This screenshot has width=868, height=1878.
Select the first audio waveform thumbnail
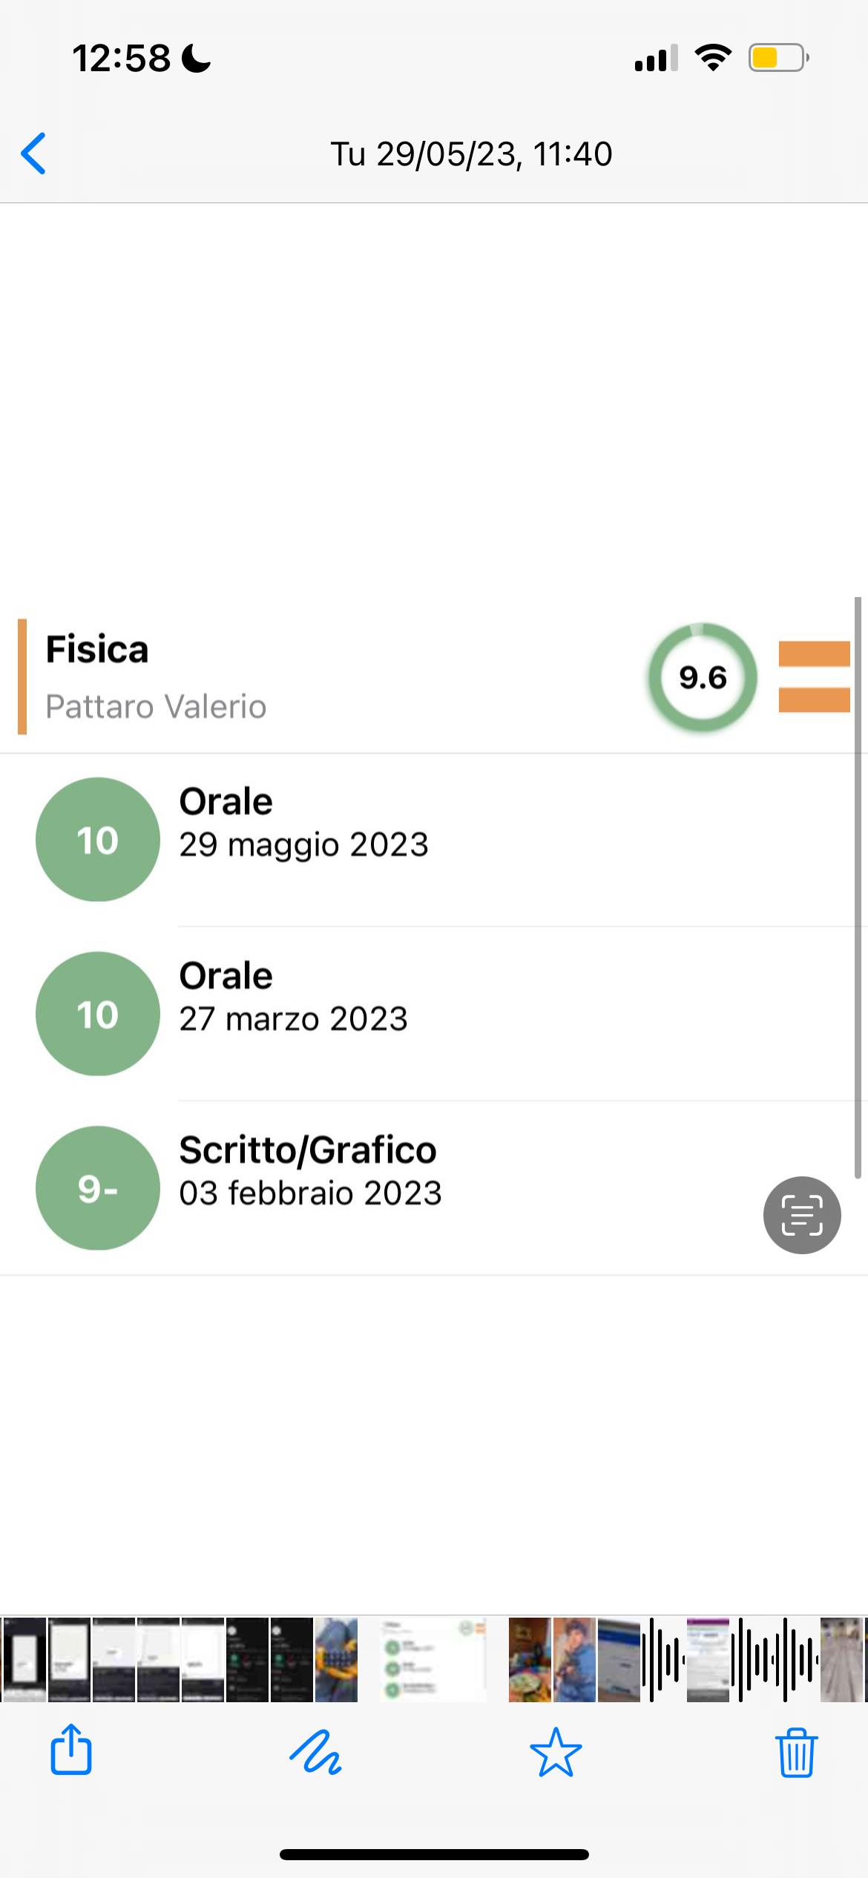click(x=663, y=1660)
